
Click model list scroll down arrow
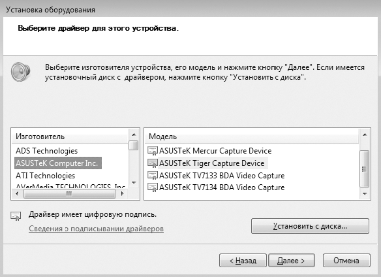365,194
